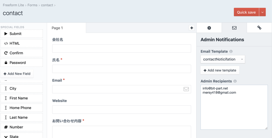Screen dimensions: 272x138
Task: Select the Page 1 tab
Action: pos(66,28)
